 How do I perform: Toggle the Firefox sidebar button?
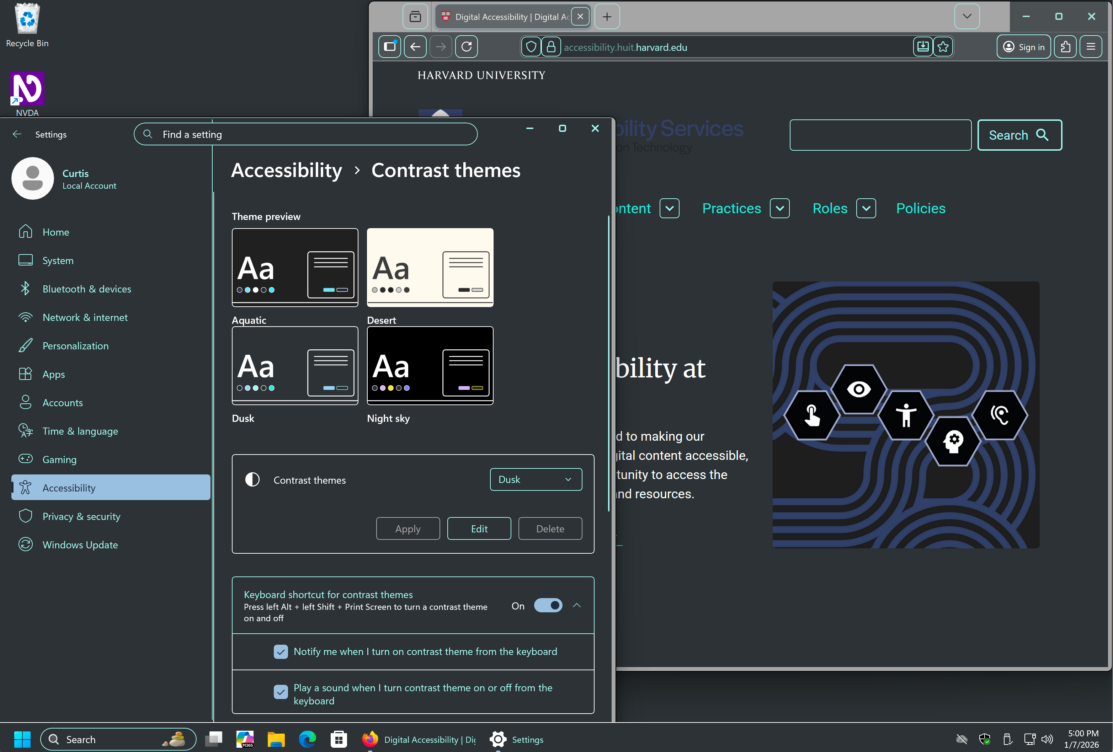point(390,47)
